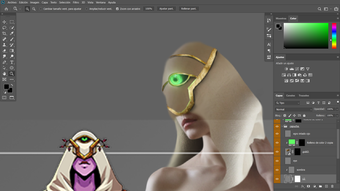Screen dimensions: 340x191
Task: Select the Crop tool
Action: [x=4, y=33]
